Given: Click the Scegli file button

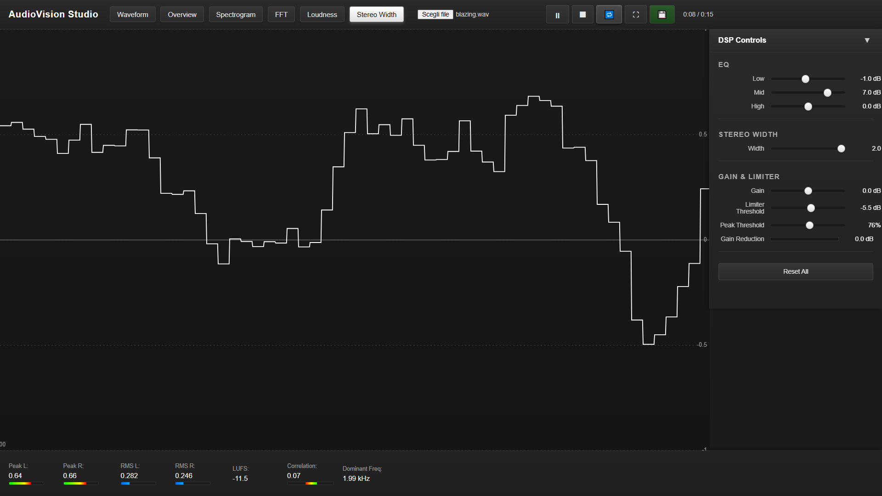Looking at the screenshot, I should [x=435, y=15].
